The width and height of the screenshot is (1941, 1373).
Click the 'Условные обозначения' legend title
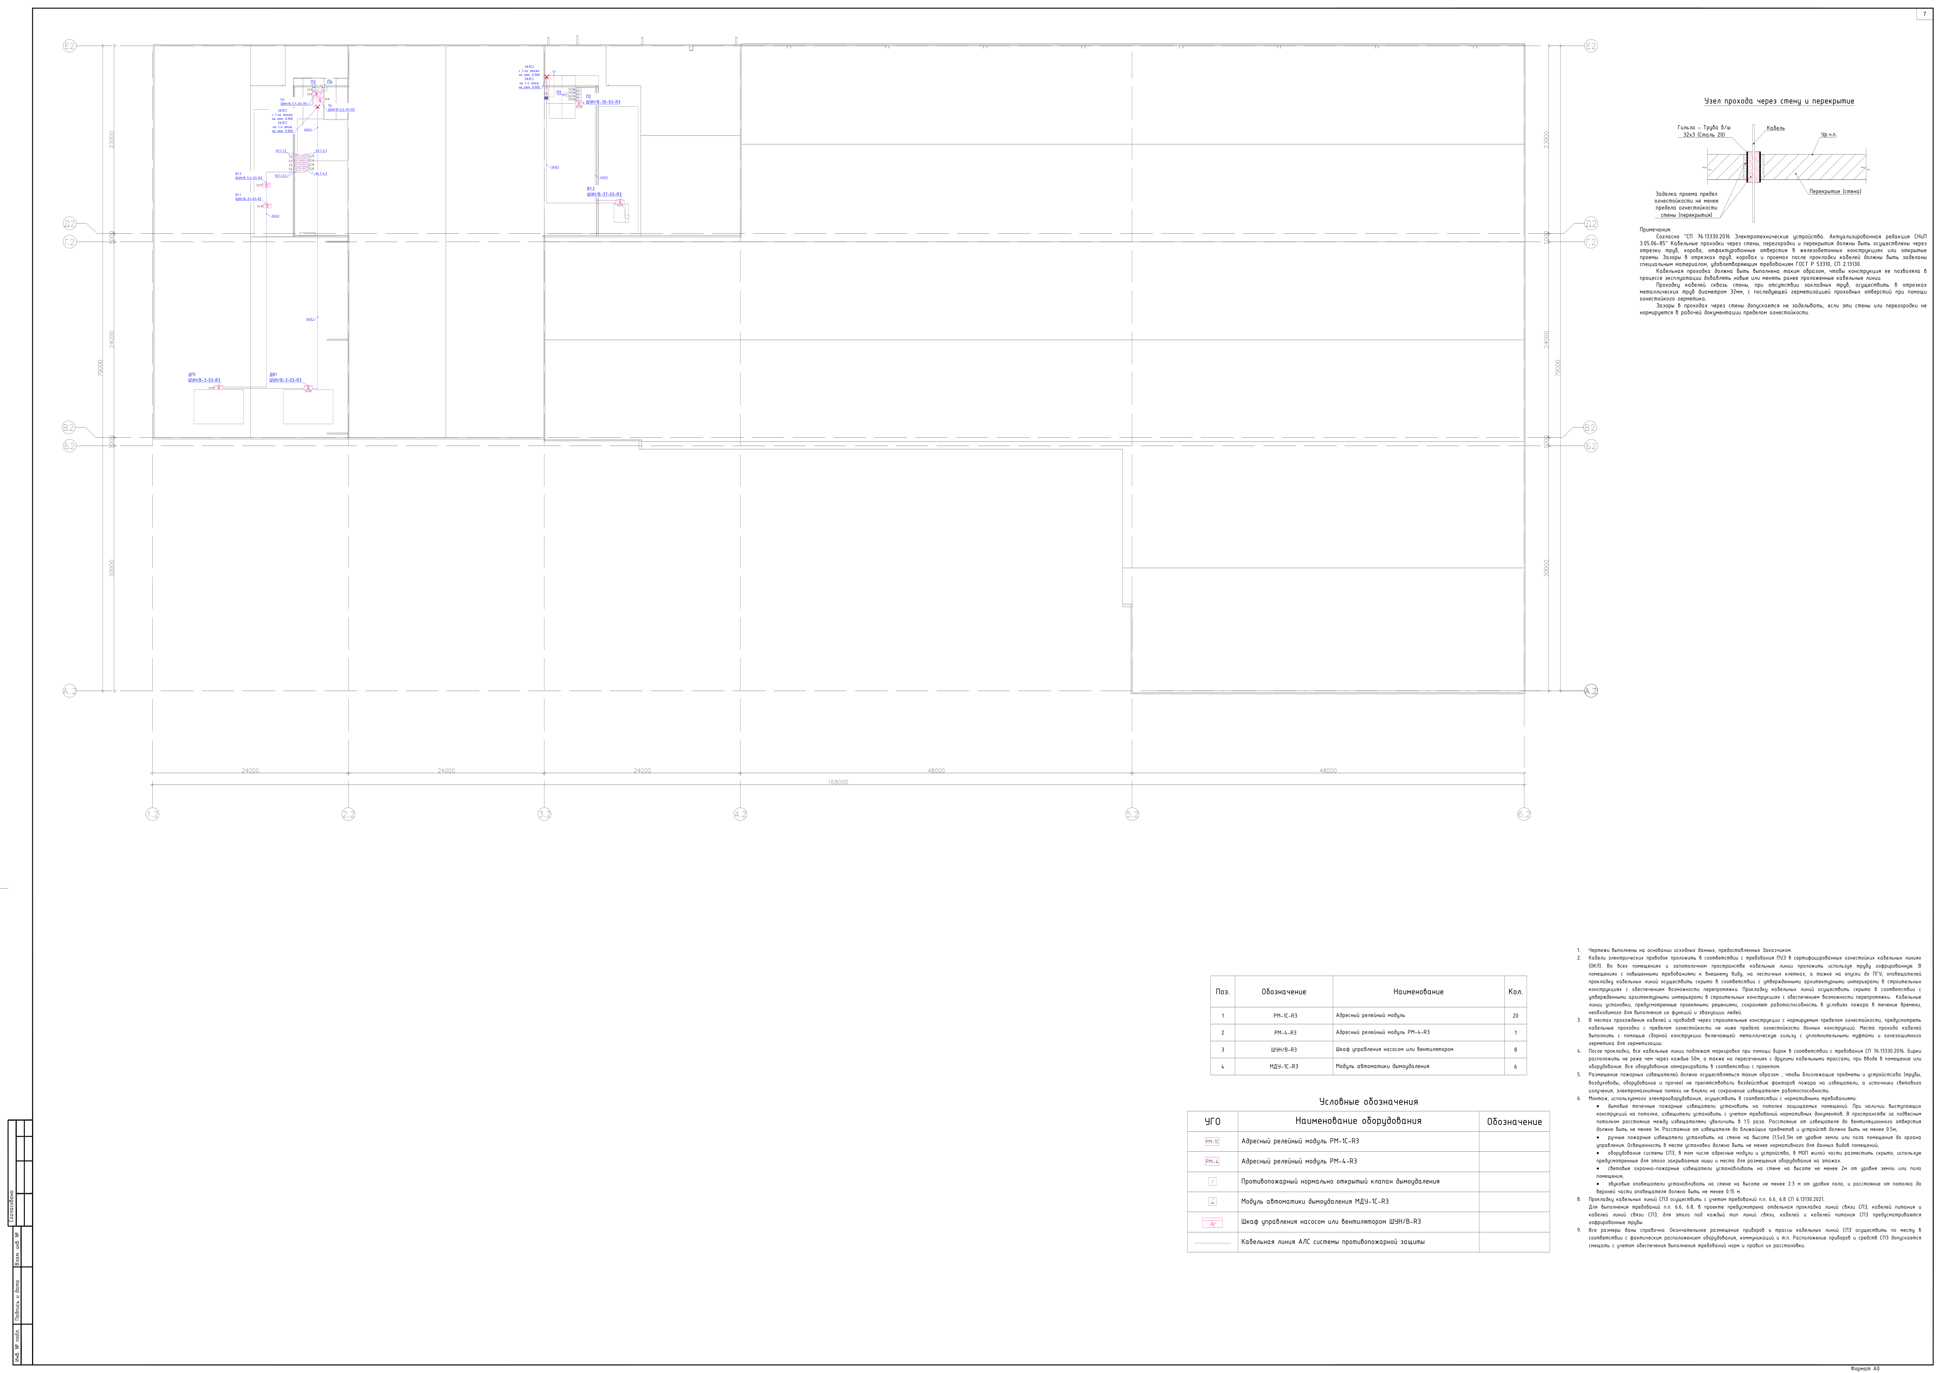coord(1368,1102)
